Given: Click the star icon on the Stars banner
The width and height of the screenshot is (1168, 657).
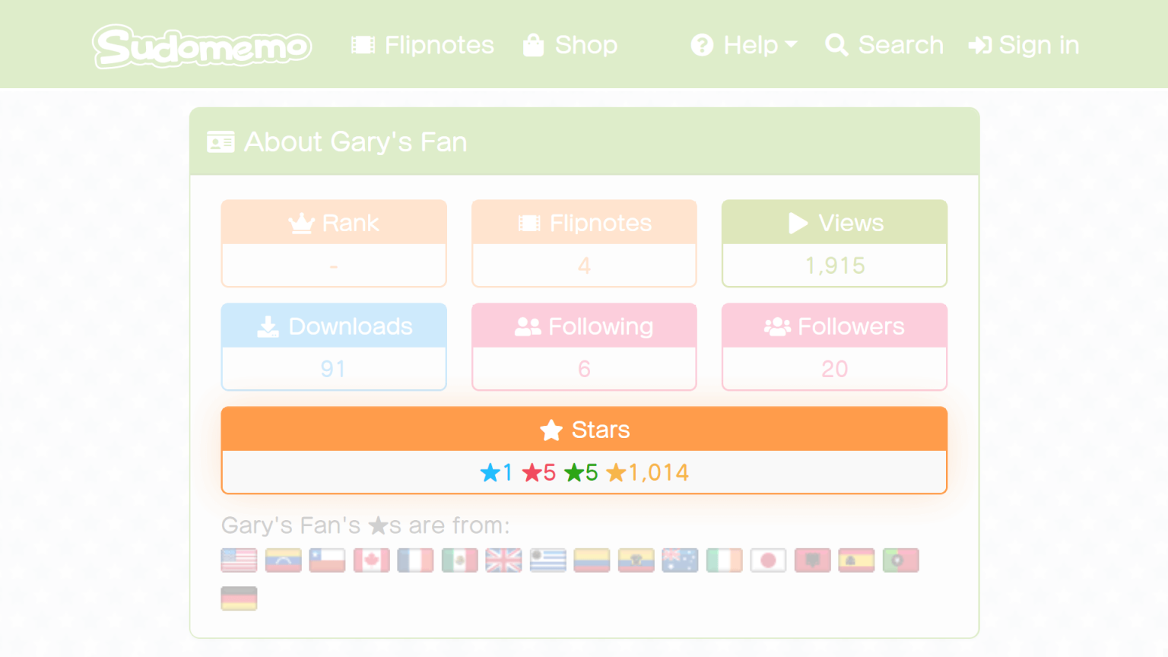Looking at the screenshot, I should point(550,430).
